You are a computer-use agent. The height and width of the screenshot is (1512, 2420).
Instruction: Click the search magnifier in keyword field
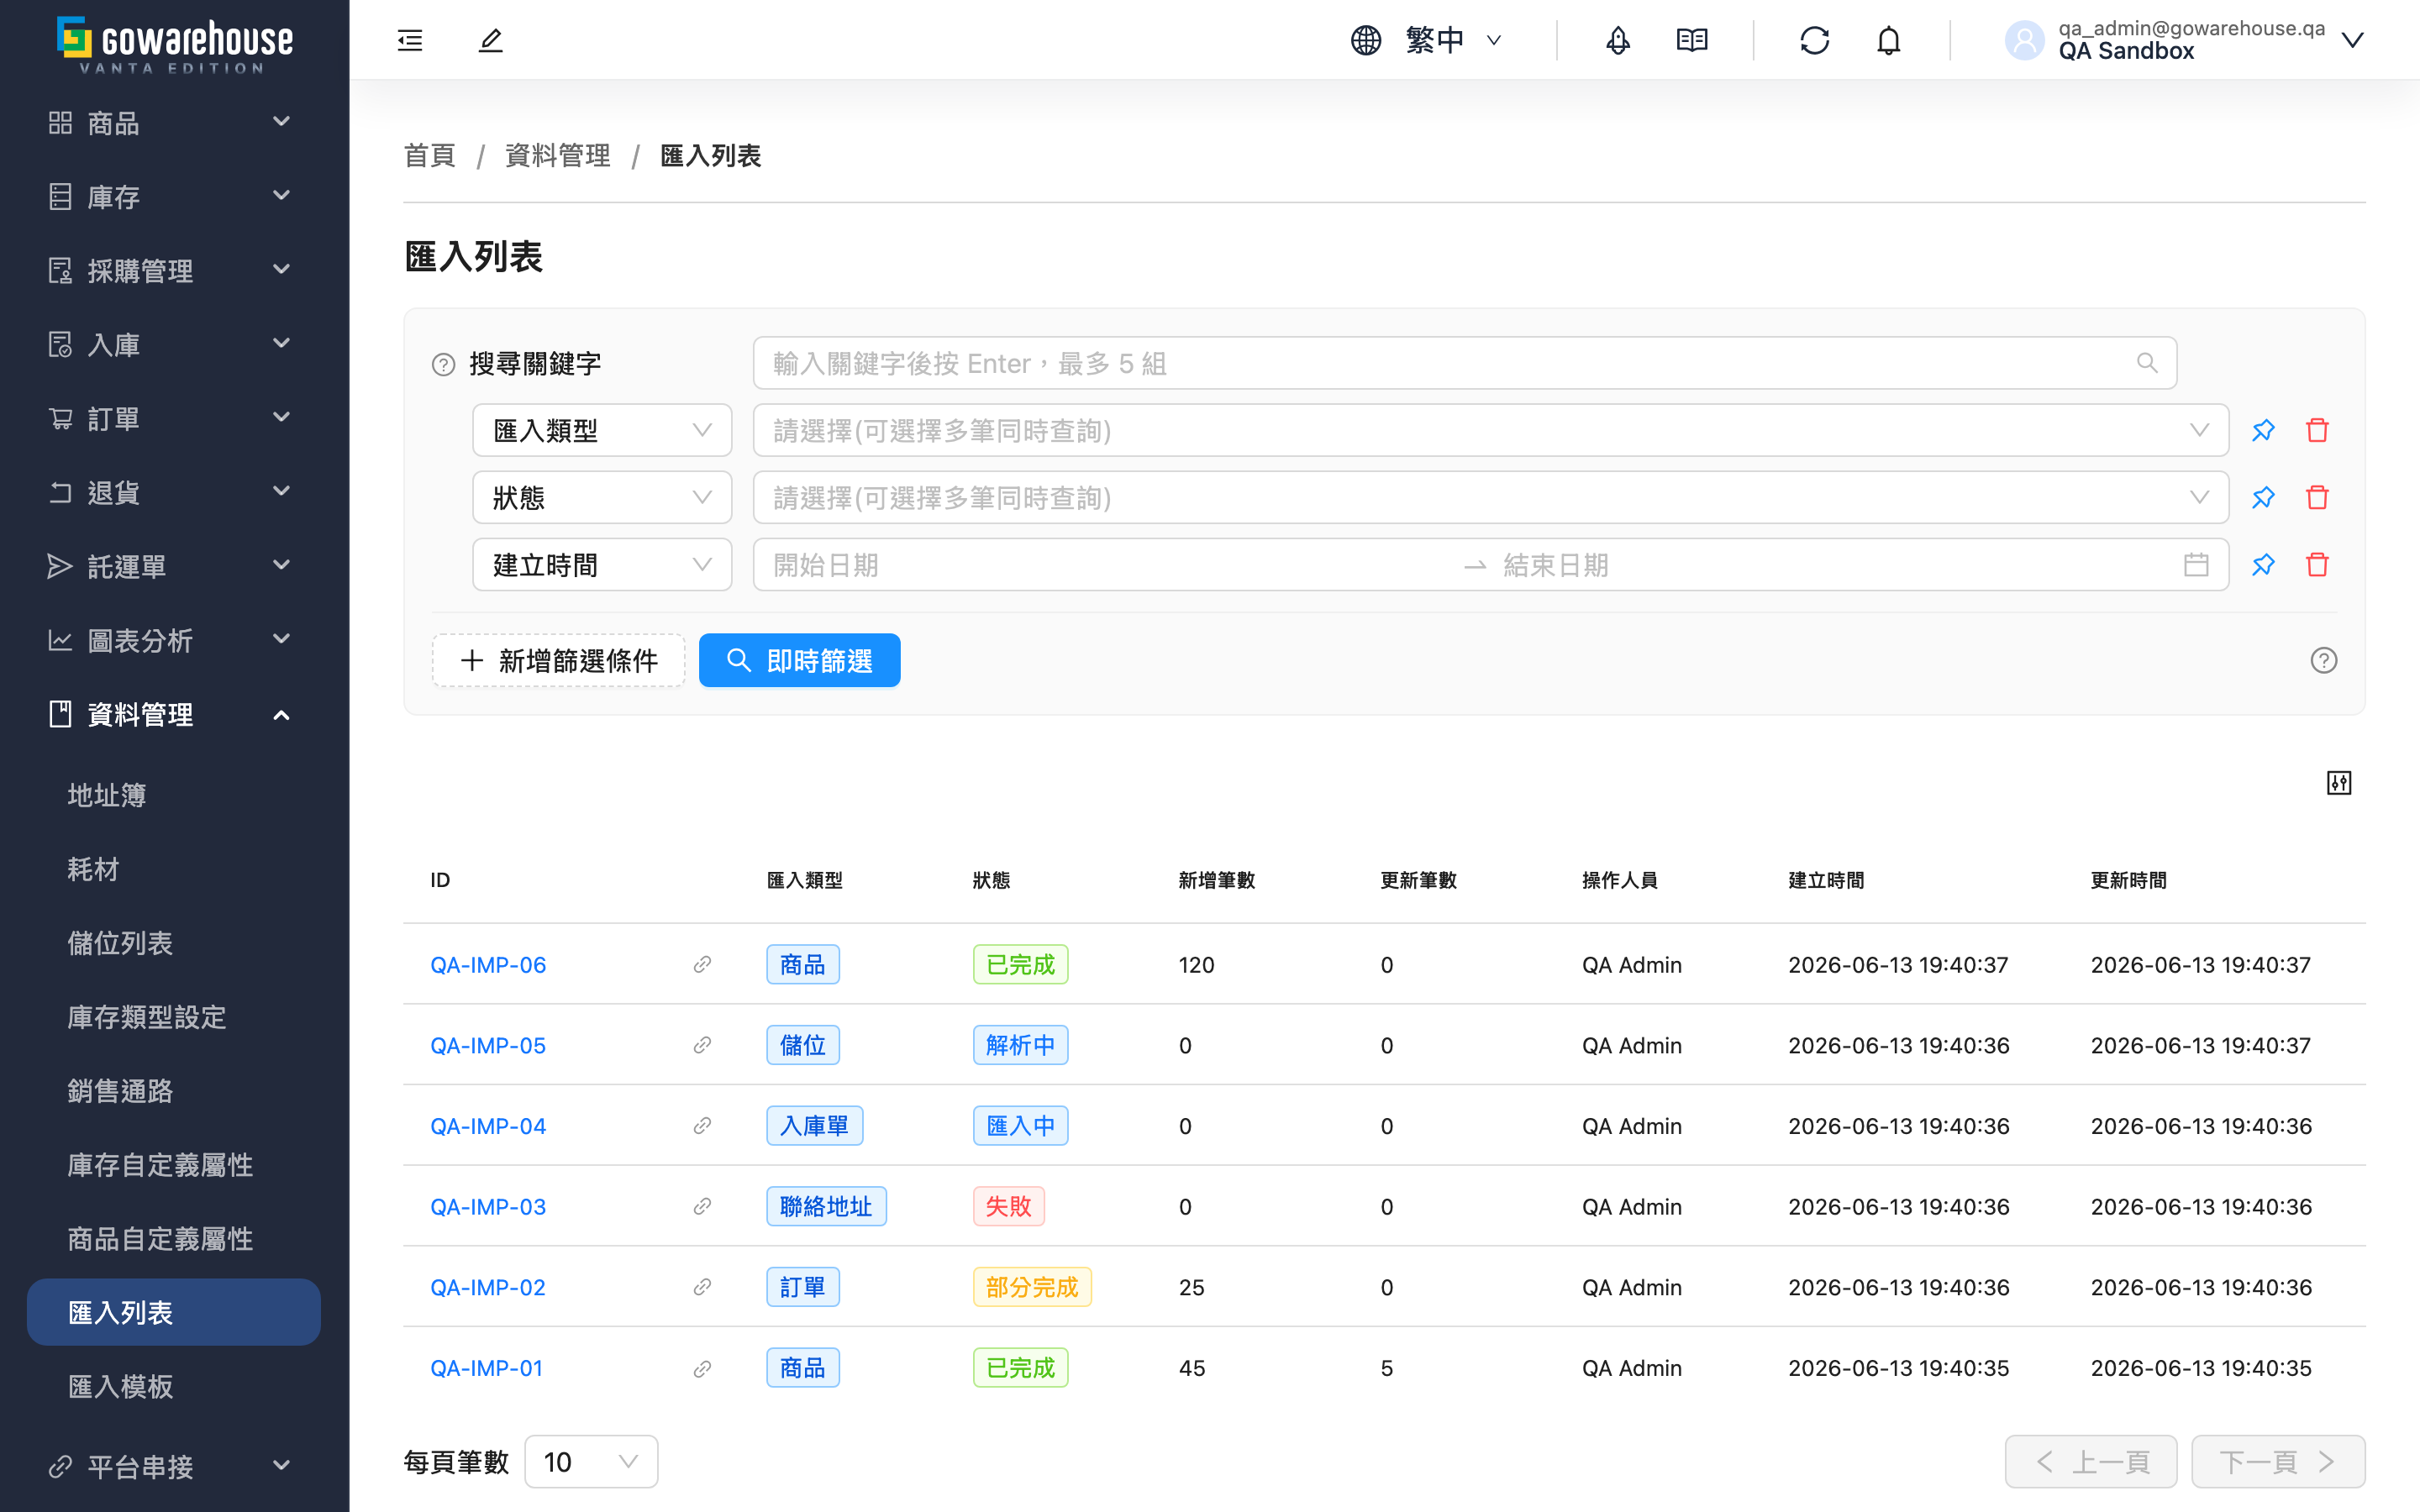pos(2147,363)
